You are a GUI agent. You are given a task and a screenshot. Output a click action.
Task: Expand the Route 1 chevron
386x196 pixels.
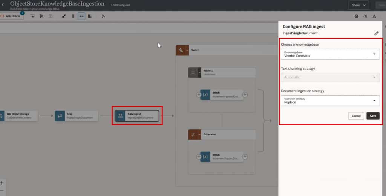200,72
